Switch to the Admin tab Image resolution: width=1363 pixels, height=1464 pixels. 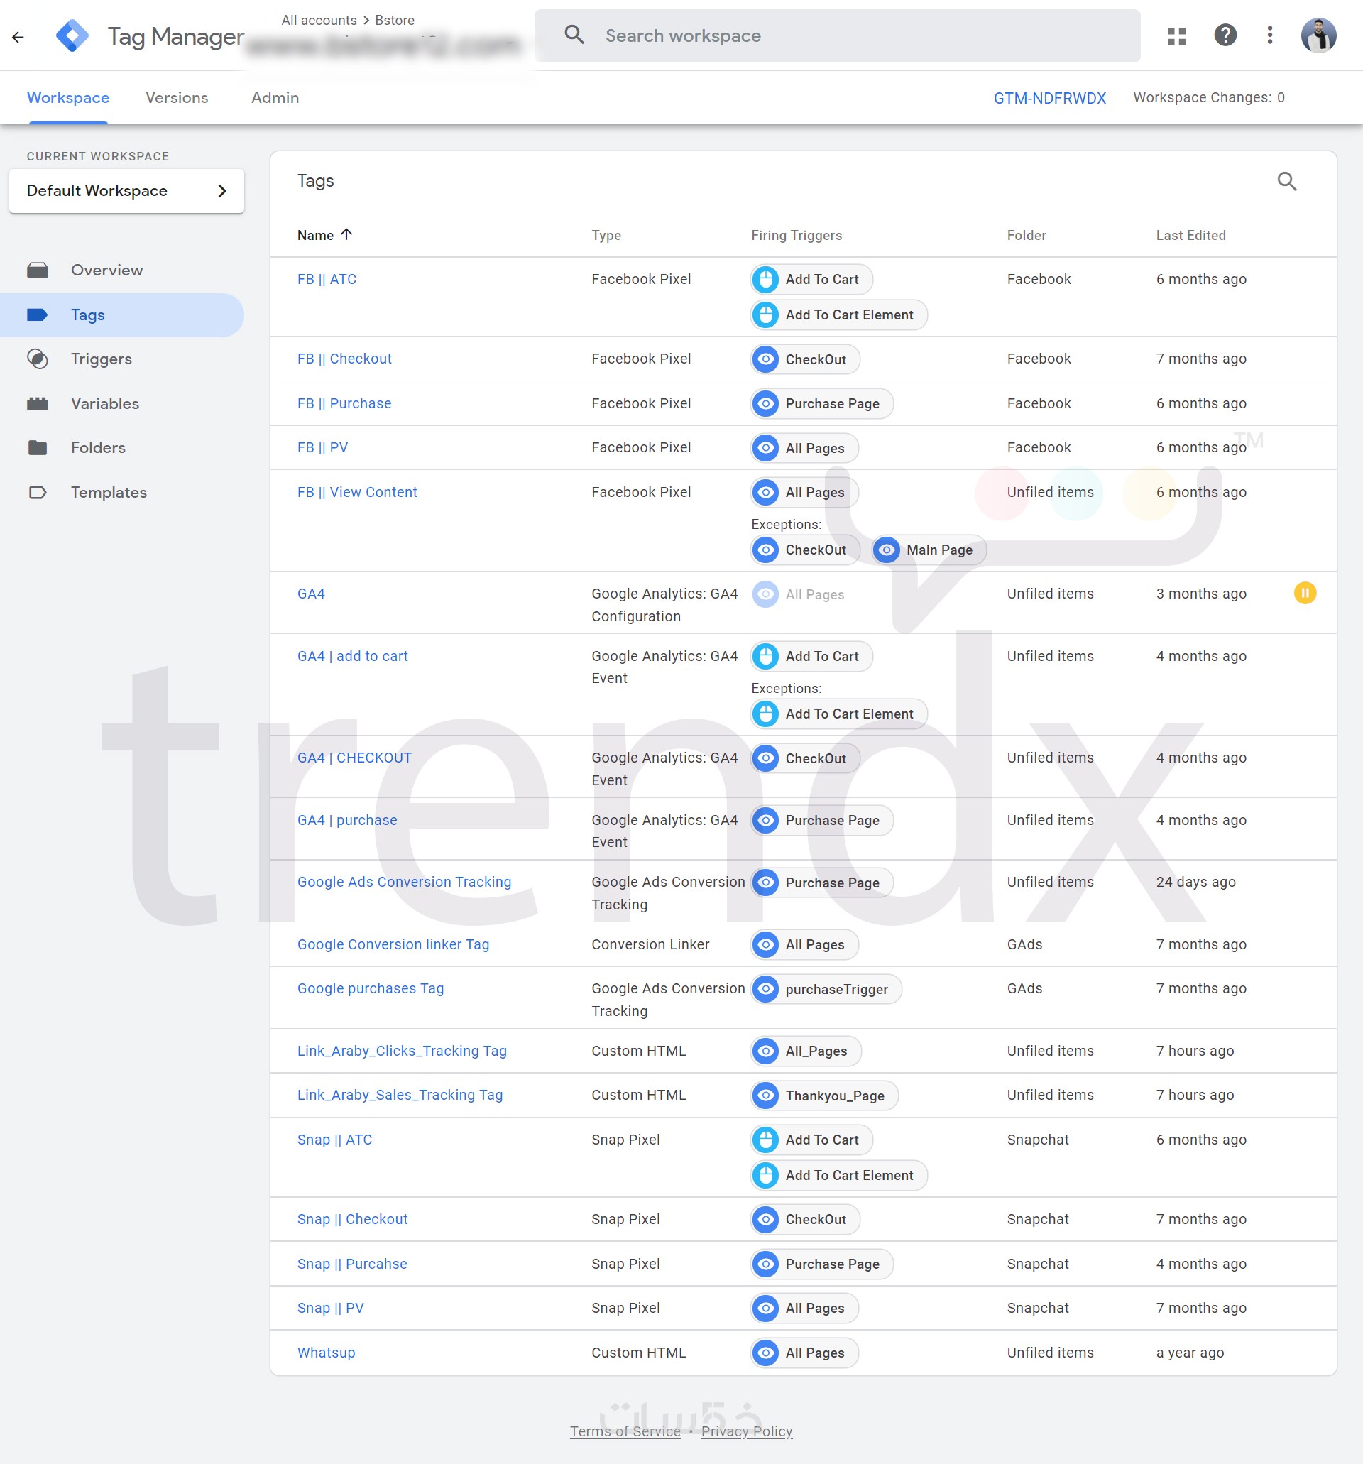point(275,98)
